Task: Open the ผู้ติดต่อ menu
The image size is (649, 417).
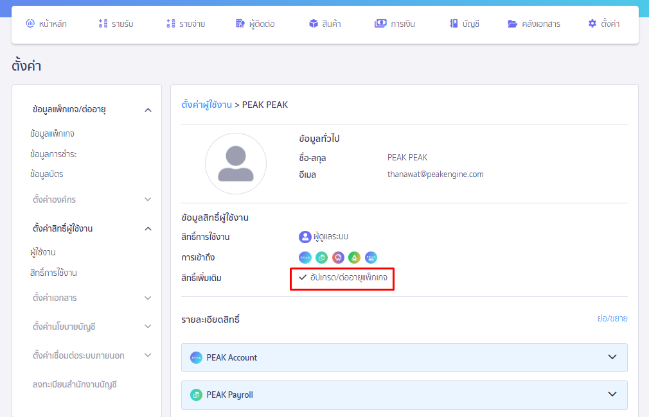Action: click(x=262, y=24)
